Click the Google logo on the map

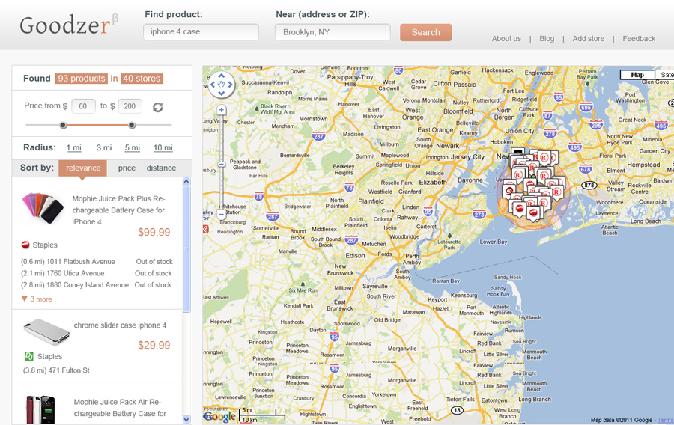tap(220, 415)
